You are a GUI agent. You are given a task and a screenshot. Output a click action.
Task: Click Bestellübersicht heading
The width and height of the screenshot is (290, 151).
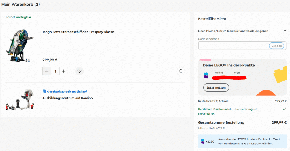[212, 19]
